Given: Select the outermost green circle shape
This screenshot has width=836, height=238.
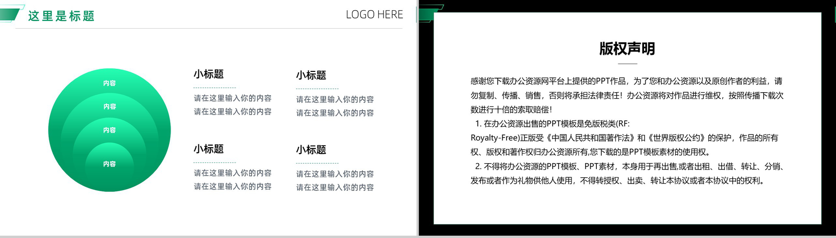Looking at the screenshot, I should coord(109,130).
